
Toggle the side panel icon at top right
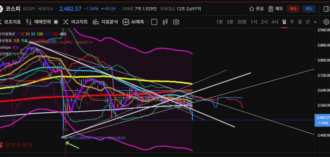point(326,9)
